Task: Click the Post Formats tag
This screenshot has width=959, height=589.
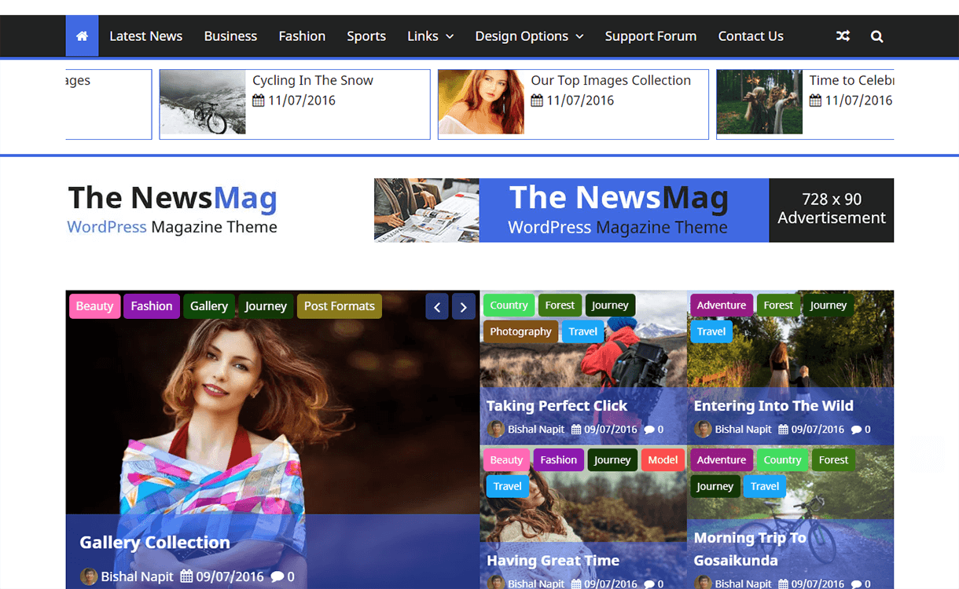Action: point(340,306)
